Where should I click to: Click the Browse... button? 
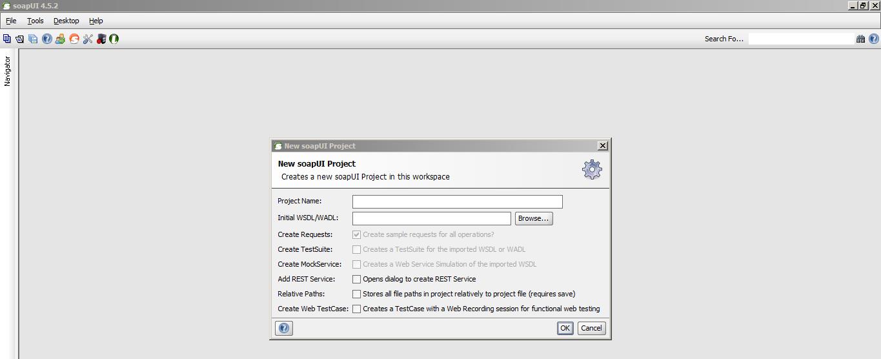point(534,218)
